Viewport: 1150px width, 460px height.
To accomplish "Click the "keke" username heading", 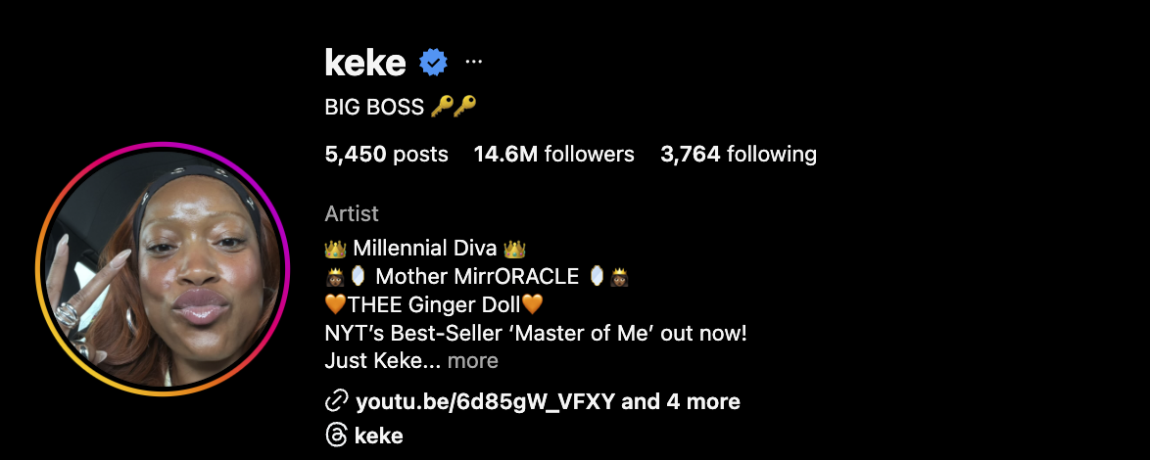I will 365,64.
